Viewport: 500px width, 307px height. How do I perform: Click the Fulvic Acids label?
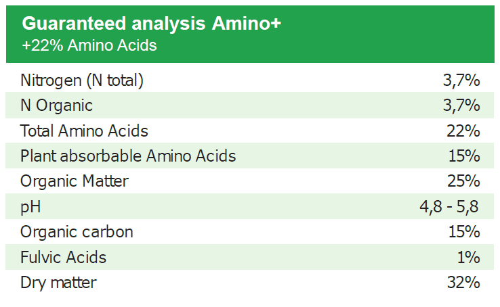[63, 257]
